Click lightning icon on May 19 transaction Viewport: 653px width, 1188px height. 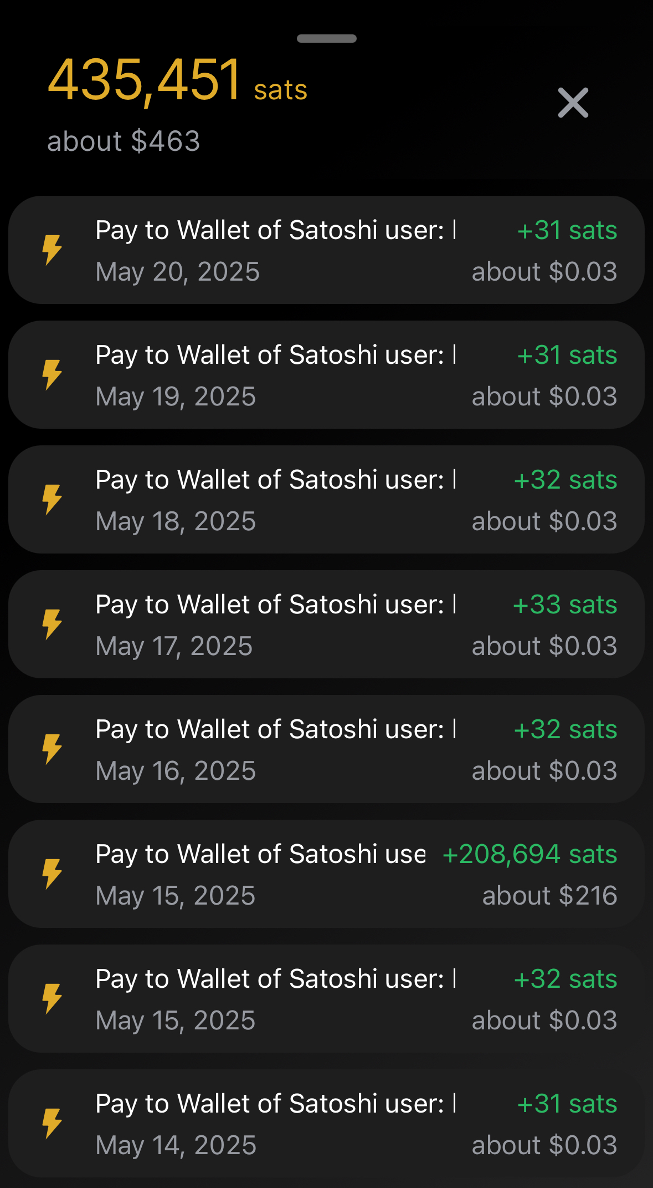(x=52, y=374)
